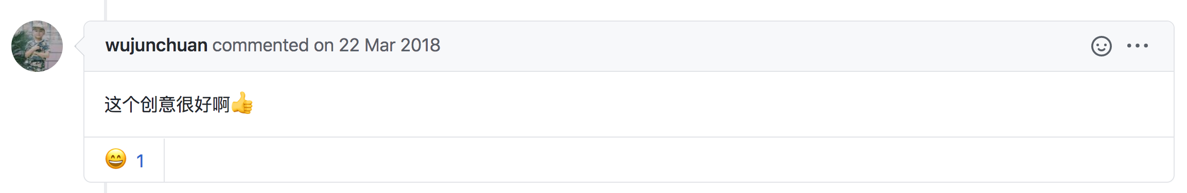Viewport: 1187px width, 193px height.
Task: Click the gray comment header bar
Action: point(629,46)
